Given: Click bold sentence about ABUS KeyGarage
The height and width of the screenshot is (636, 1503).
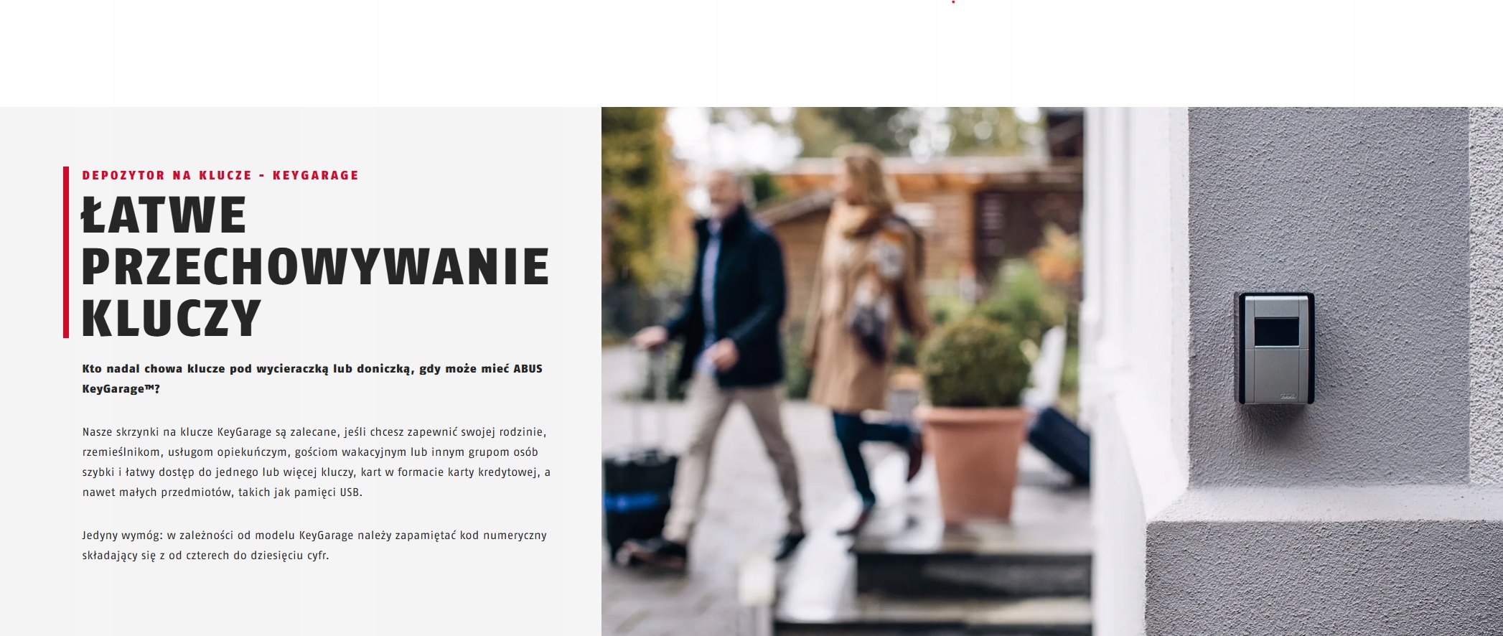Looking at the screenshot, I should coord(312,378).
